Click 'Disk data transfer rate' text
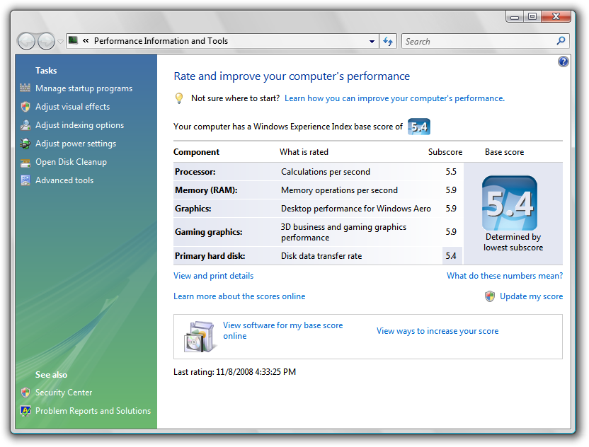 coord(321,256)
